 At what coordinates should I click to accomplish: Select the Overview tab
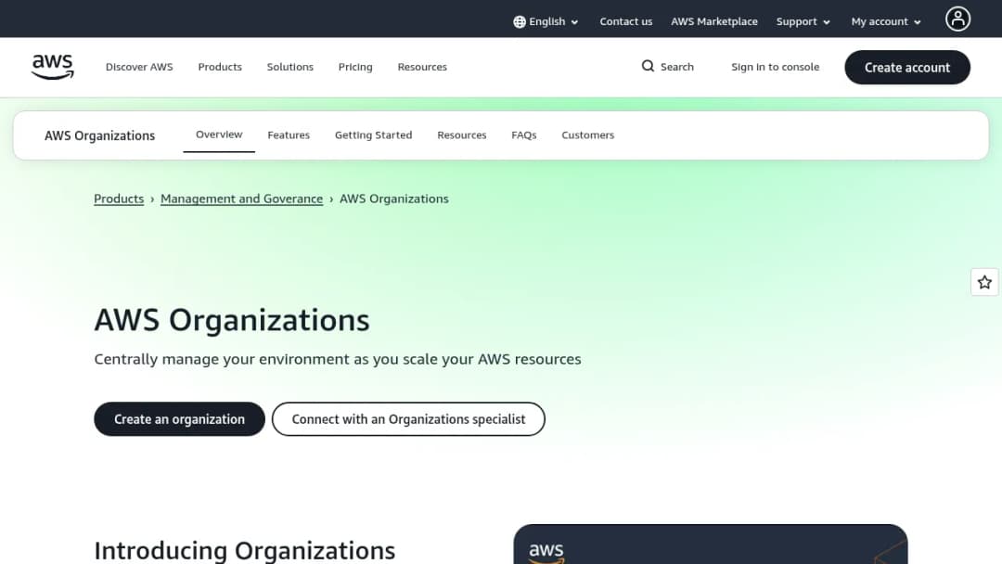click(x=219, y=135)
